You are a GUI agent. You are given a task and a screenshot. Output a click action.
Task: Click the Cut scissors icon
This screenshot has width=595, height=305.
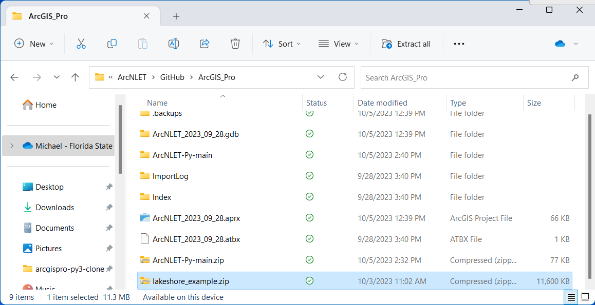(81, 44)
